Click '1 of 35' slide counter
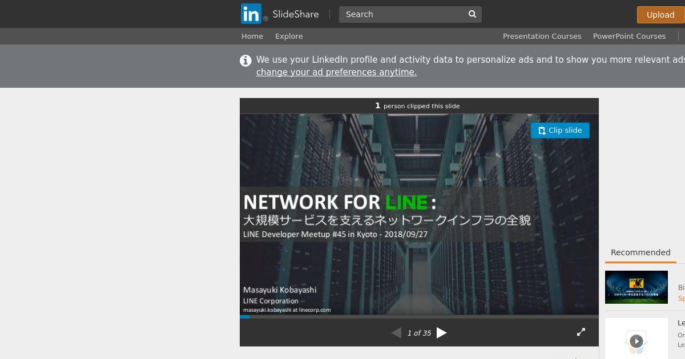 click(x=419, y=333)
